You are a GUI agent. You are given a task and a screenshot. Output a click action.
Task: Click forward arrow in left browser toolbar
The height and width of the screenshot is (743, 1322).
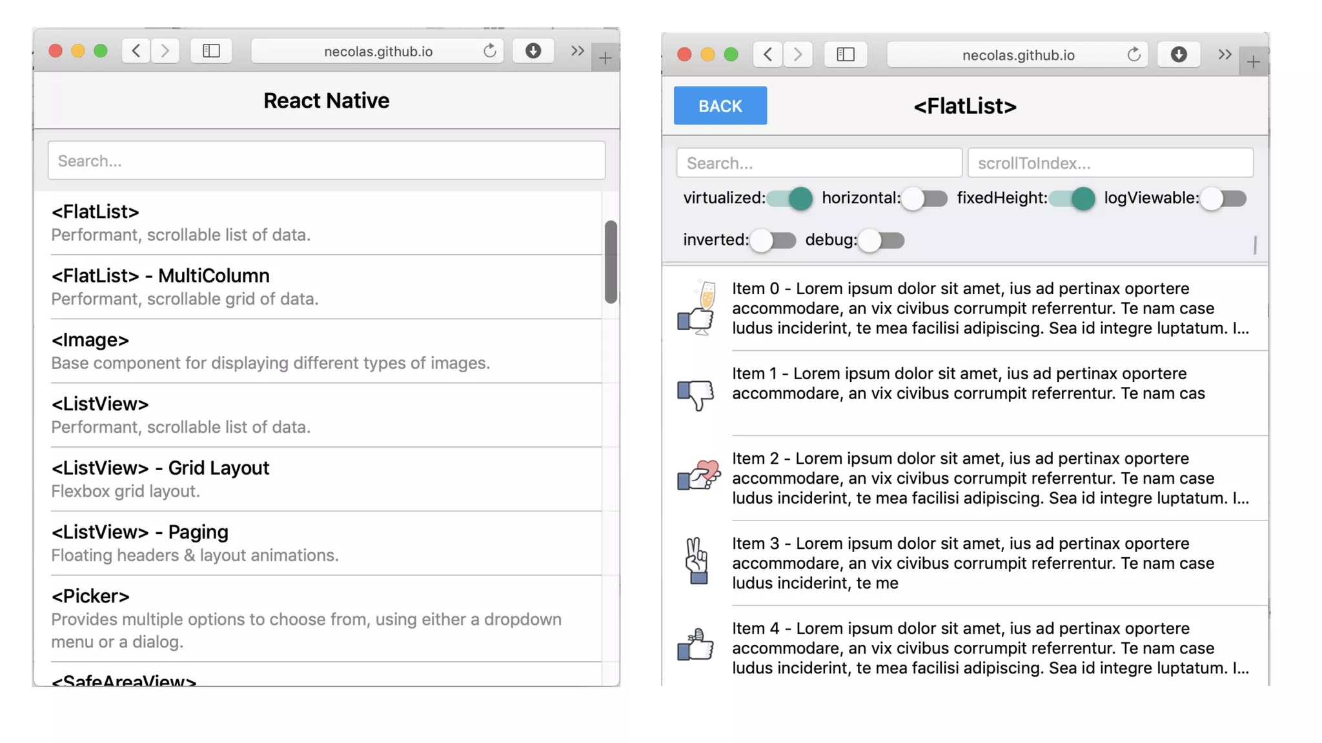tap(165, 51)
